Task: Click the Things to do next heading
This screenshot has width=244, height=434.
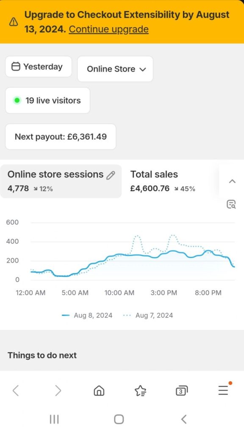Action: point(42,356)
